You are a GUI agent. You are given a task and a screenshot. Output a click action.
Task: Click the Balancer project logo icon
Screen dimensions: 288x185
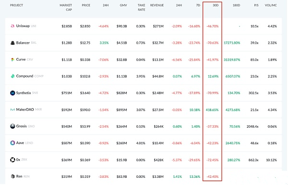tap(12, 43)
